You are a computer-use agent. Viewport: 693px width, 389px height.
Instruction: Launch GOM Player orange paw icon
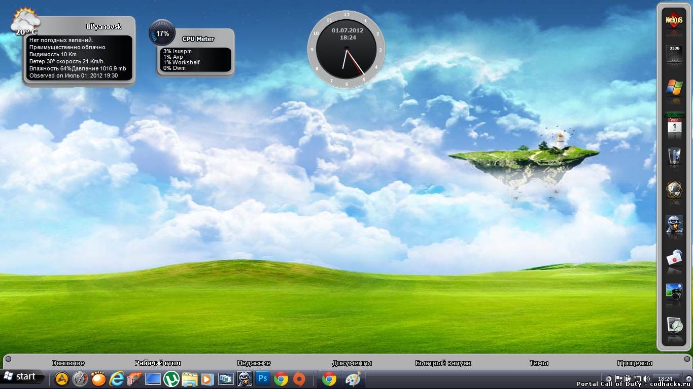click(x=98, y=379)
